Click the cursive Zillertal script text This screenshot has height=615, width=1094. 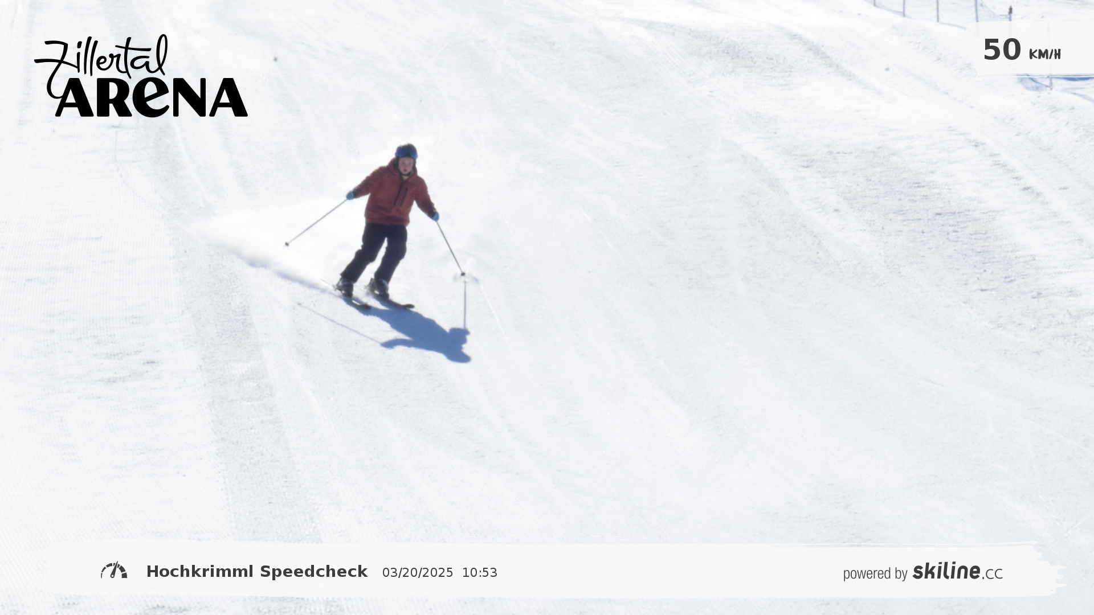[x=103, y=63]
